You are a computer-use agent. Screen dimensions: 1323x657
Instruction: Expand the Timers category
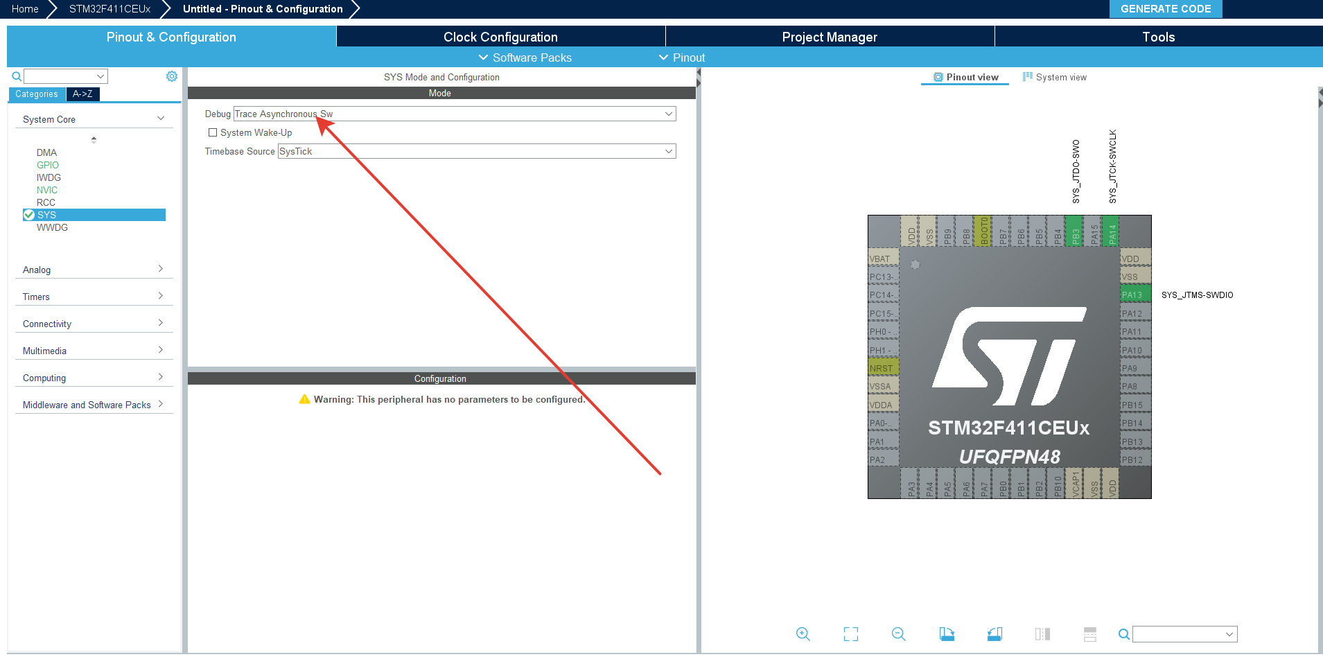(x=94, y=297)
